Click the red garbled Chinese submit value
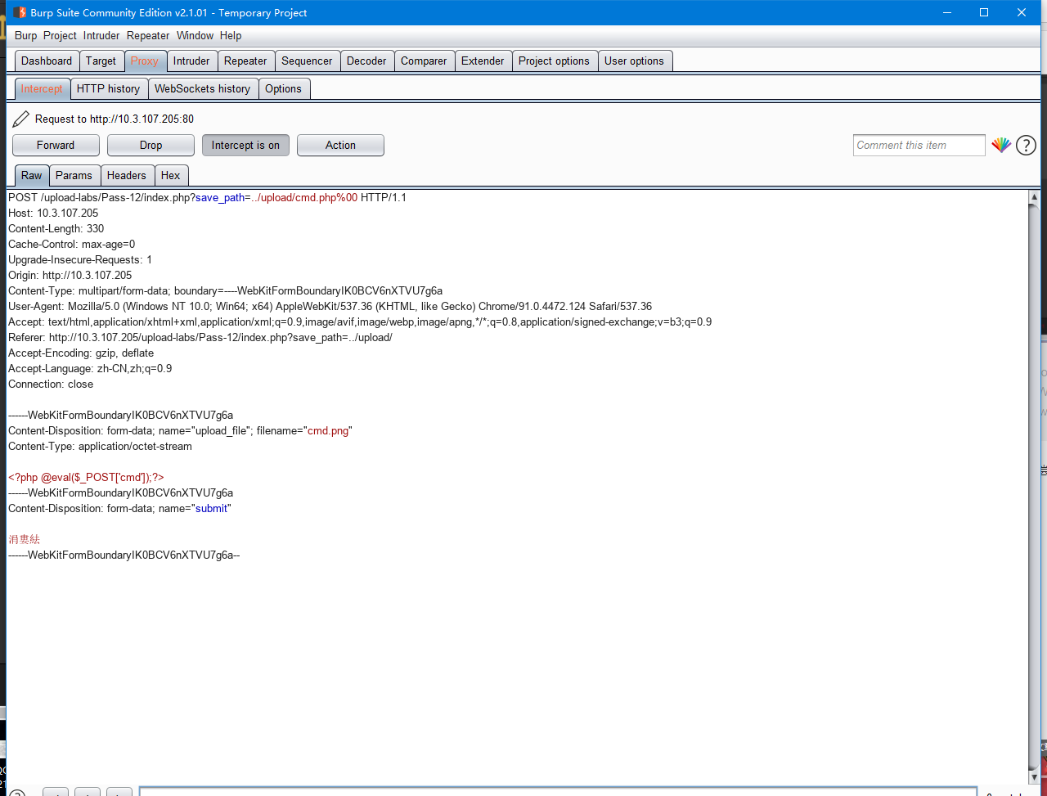Screen dimensions: 1047x796 24,539
